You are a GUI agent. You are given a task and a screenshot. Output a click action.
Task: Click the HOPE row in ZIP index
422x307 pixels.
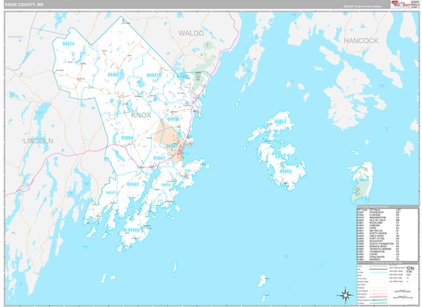tap(378, 228)
